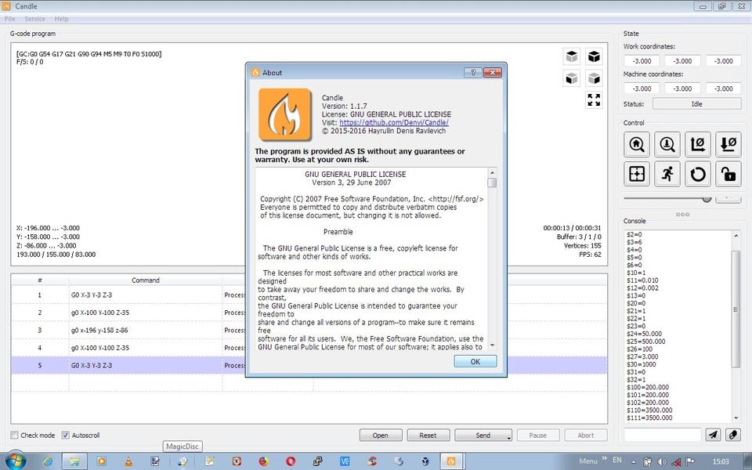
Task: Switch the visualizer to front view cube
Action: coord(572,78)
